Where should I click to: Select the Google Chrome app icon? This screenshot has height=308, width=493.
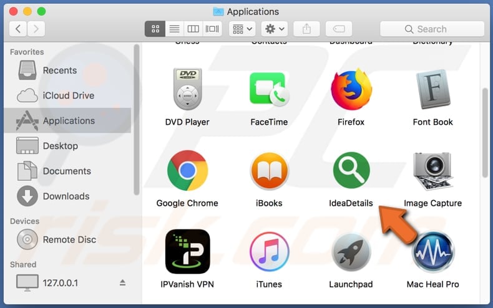tap(187, 170)
